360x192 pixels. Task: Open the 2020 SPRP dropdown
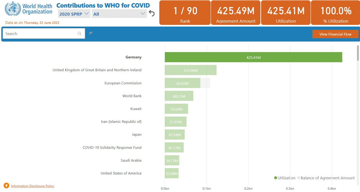pyautogui.click(x=74, y=14)
